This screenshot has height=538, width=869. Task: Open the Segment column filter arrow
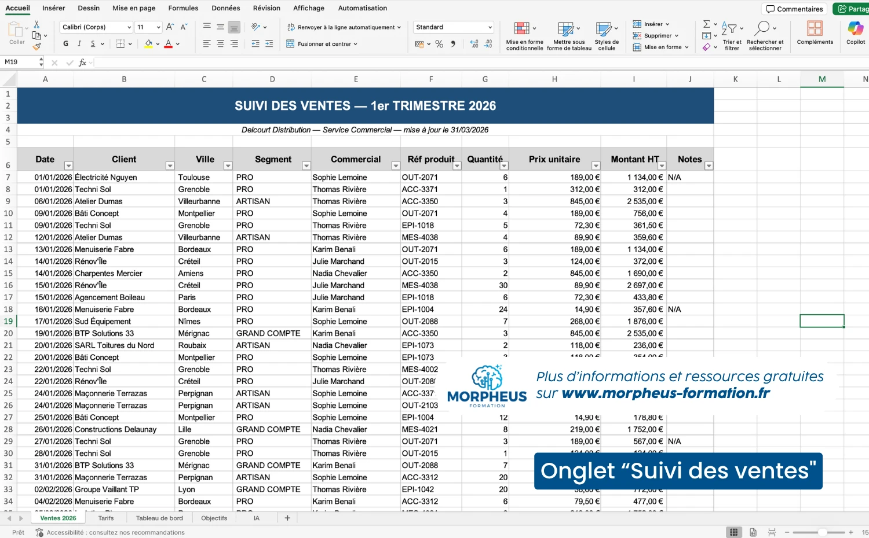coord(306,166)
